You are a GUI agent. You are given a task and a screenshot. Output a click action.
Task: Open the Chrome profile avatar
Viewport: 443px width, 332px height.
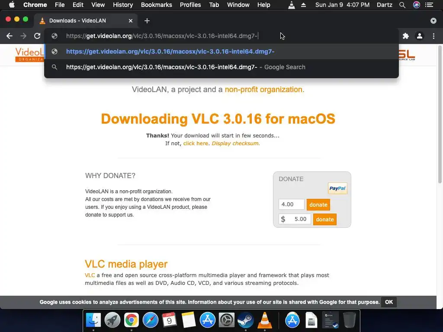tap(420, 36)
